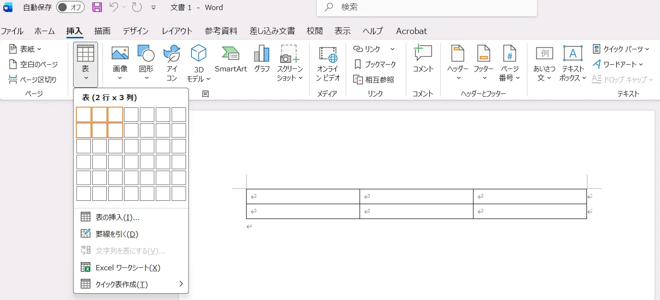660x300 pixels.
Task: Open the オンライン ビデオ insert tool
Action: point(328,64)
